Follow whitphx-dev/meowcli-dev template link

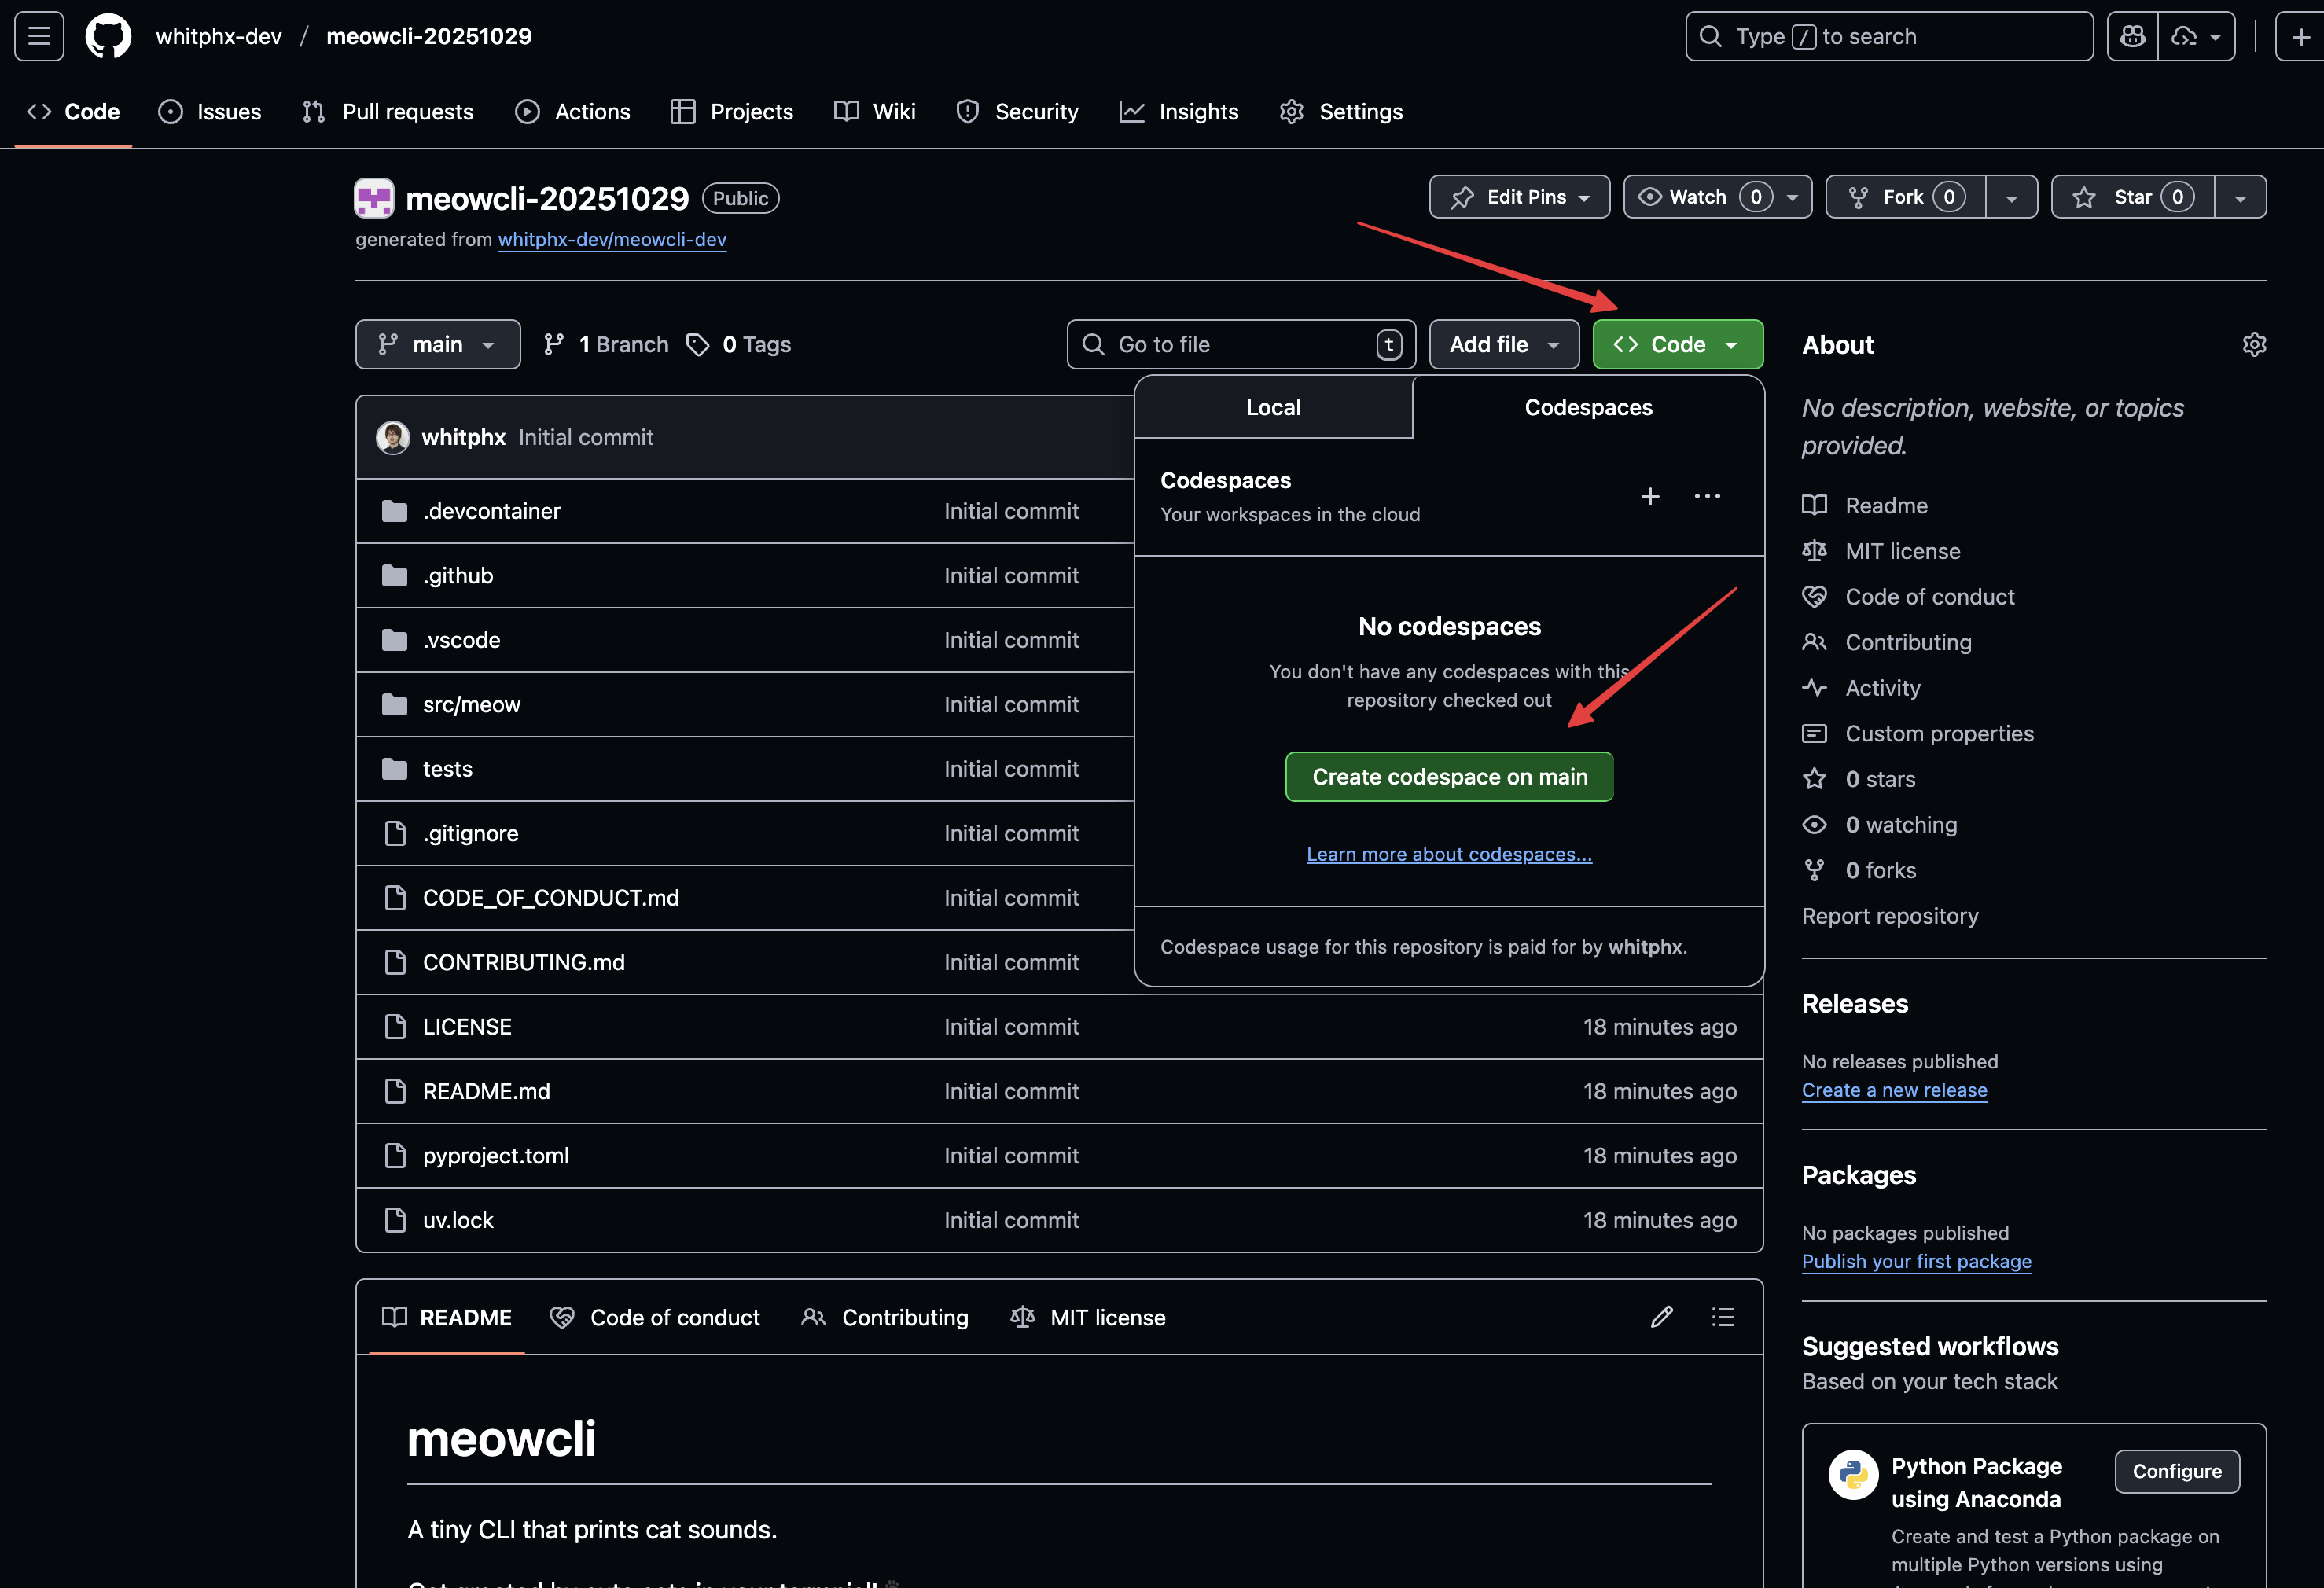point(612,239)
